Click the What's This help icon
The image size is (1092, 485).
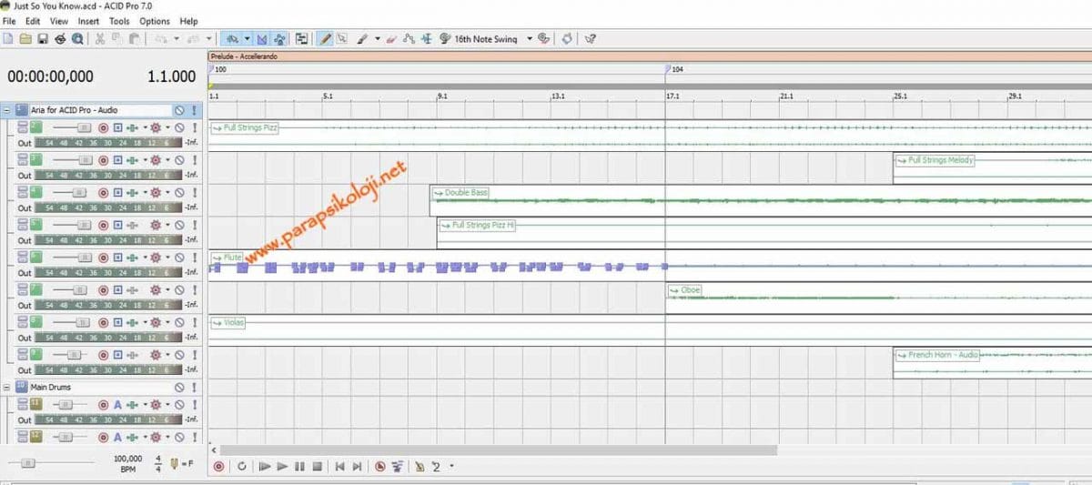(590, 39)
